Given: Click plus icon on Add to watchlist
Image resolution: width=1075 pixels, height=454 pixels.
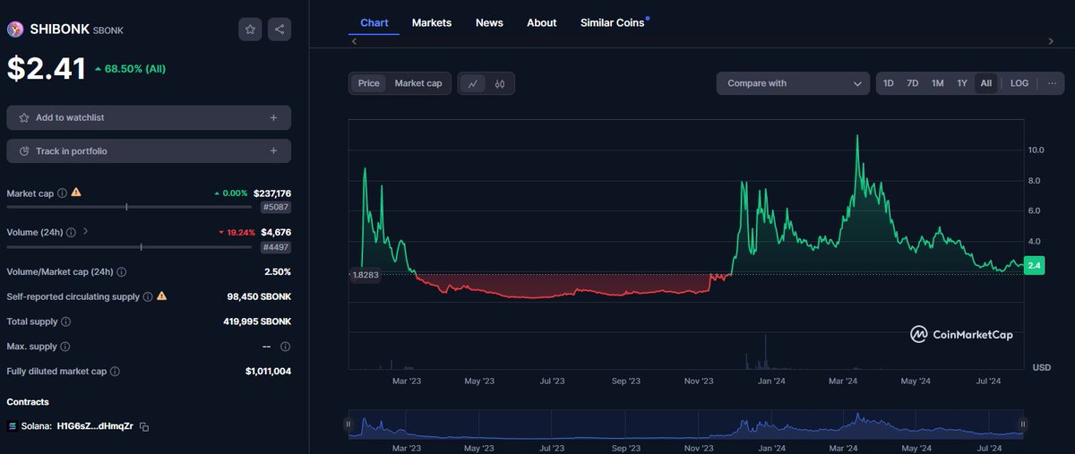Looking at the screenshot, I should pos(273,117).
